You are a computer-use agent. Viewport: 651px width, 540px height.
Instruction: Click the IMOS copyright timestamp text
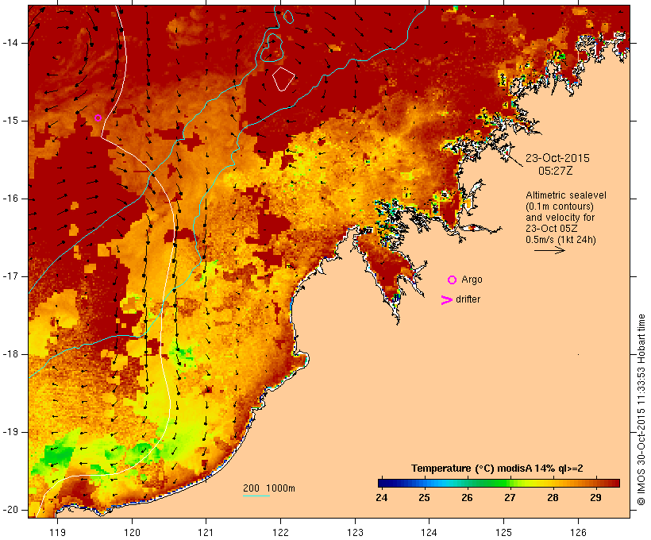coord(641,410)
